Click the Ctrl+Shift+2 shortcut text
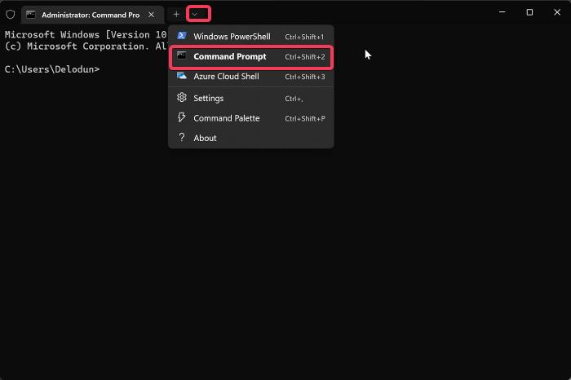571x380 pixels. tap(305, 57)
